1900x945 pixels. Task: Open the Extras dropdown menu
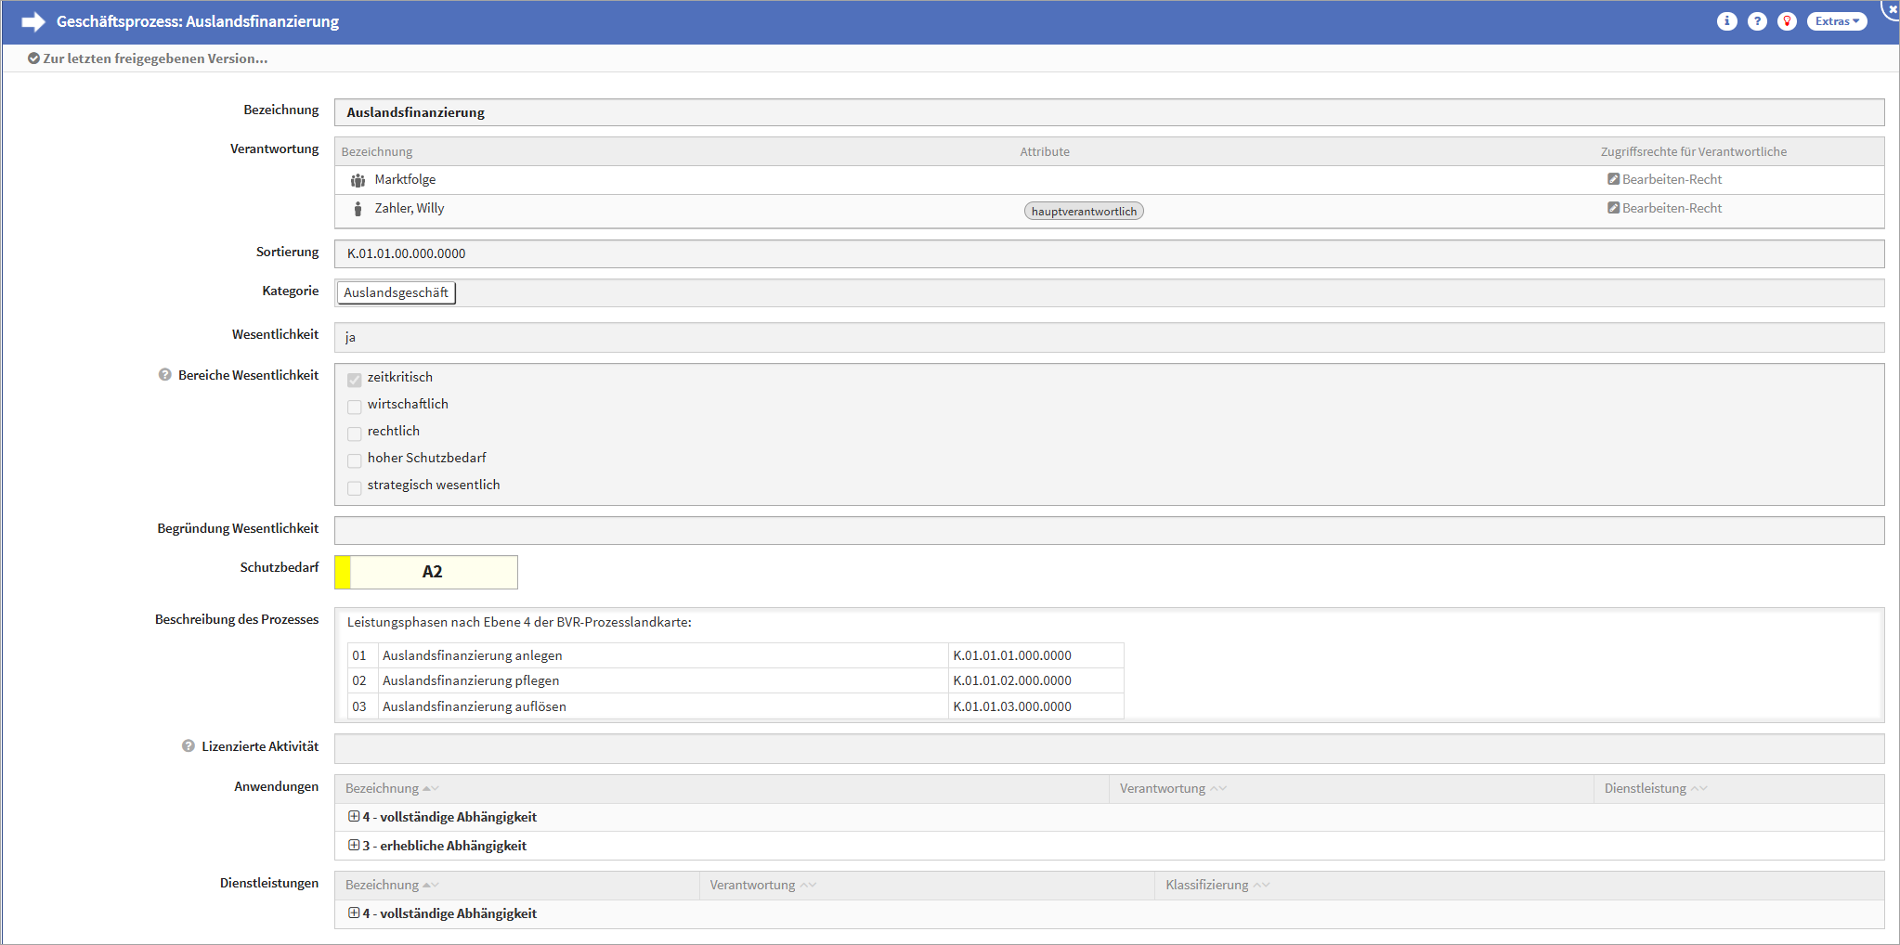[1836, 21]
